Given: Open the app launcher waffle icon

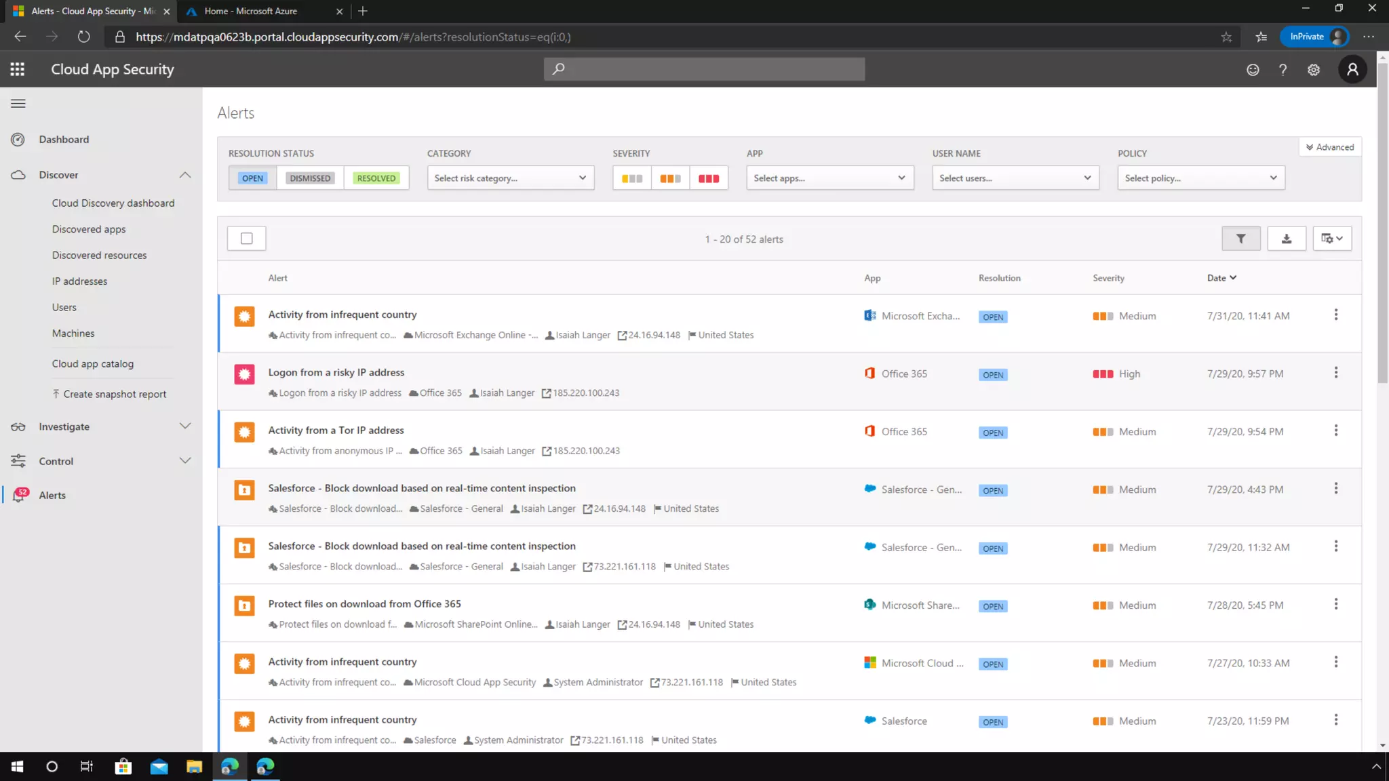Looking at the screenshot, I should tap(18, 69).
